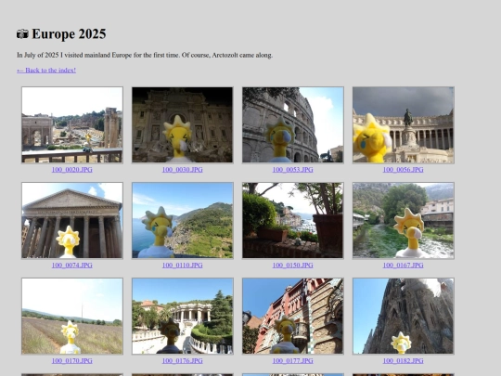View the Pantheon thumbnail above 100_0074.JPG

[72, 221]
